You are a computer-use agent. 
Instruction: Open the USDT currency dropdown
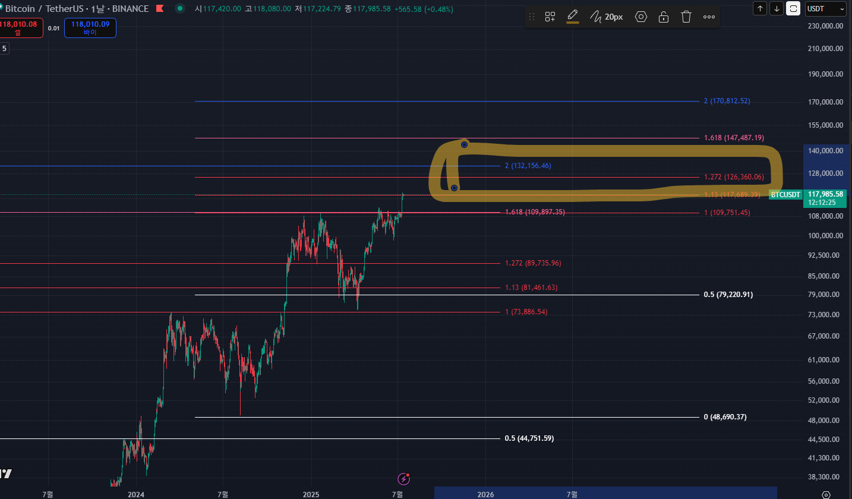[825, 8]
